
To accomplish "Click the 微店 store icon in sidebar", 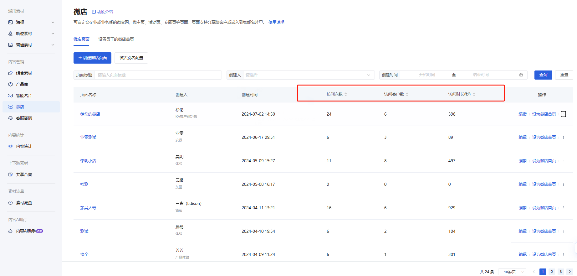I will pyautogui.click(x=11, y=107).
